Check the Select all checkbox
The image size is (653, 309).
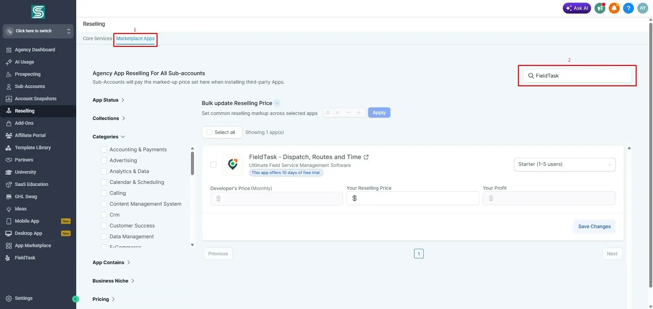pyautogui.click(x=209, y=133)
